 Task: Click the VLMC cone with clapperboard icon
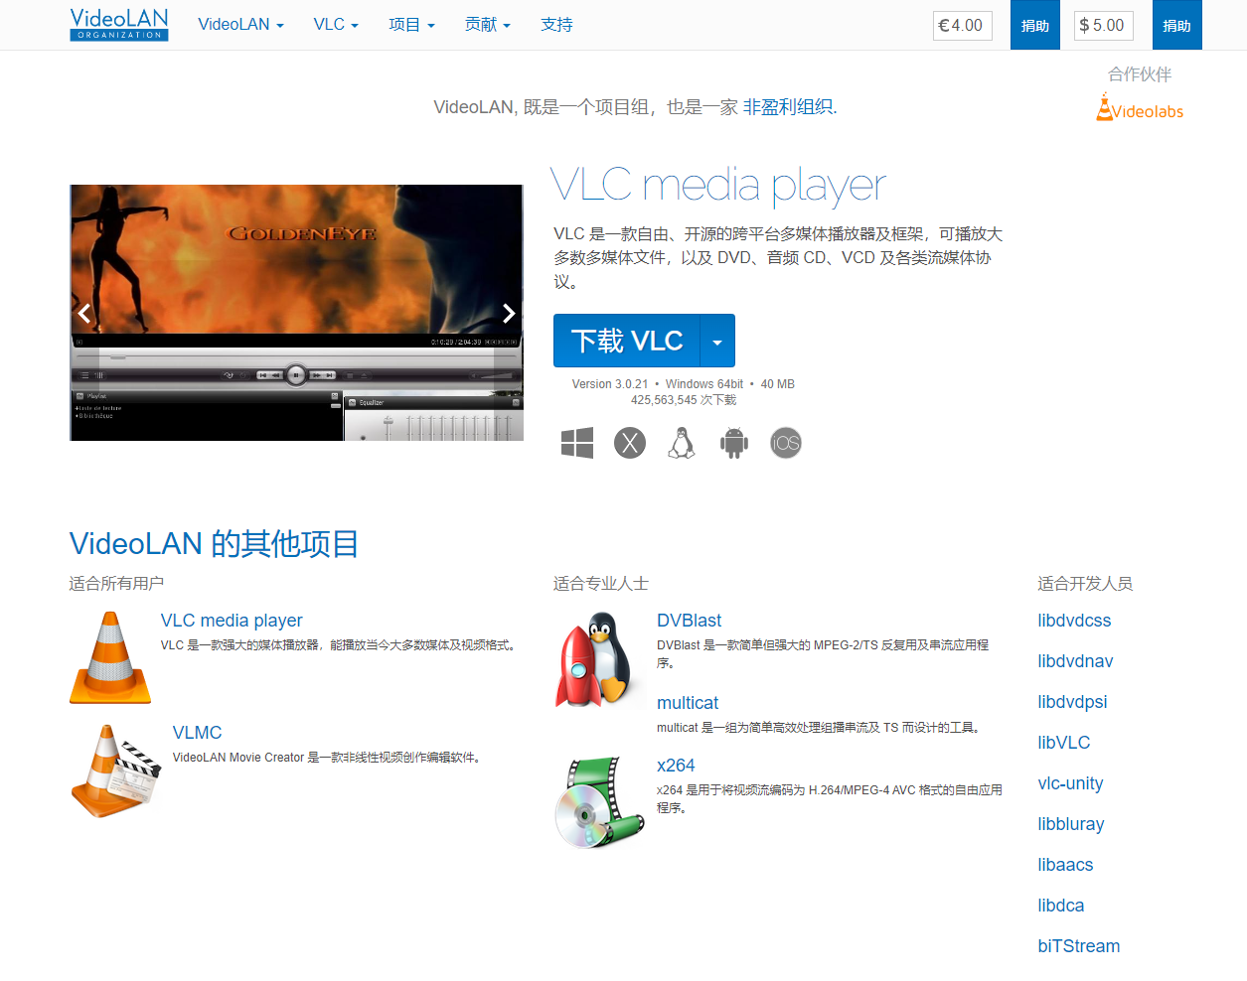coord(115,771)
